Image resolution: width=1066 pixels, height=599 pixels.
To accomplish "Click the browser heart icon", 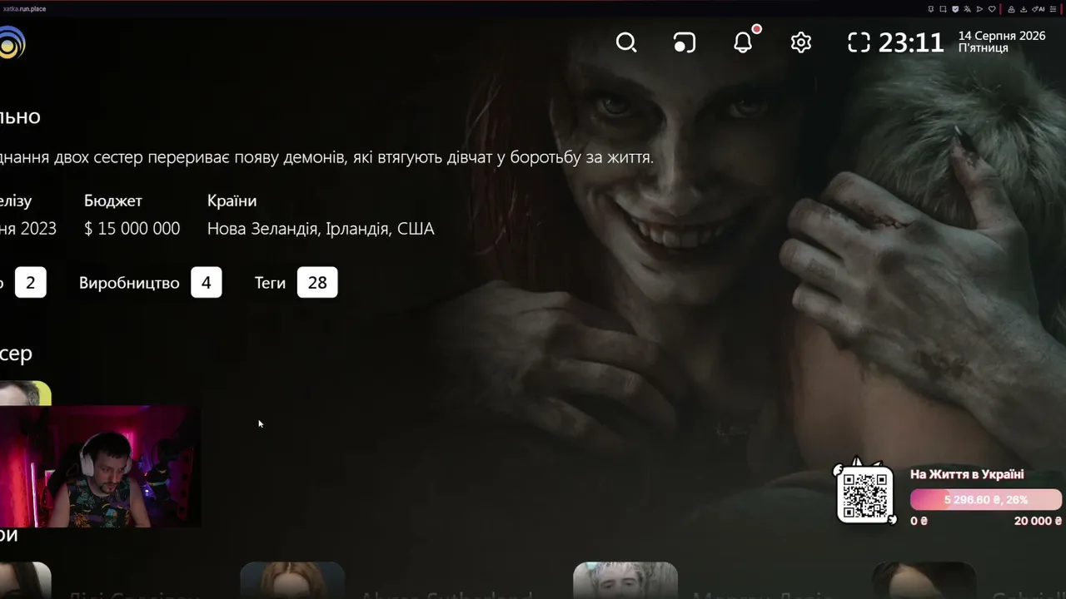I will (x=992, y=9).
